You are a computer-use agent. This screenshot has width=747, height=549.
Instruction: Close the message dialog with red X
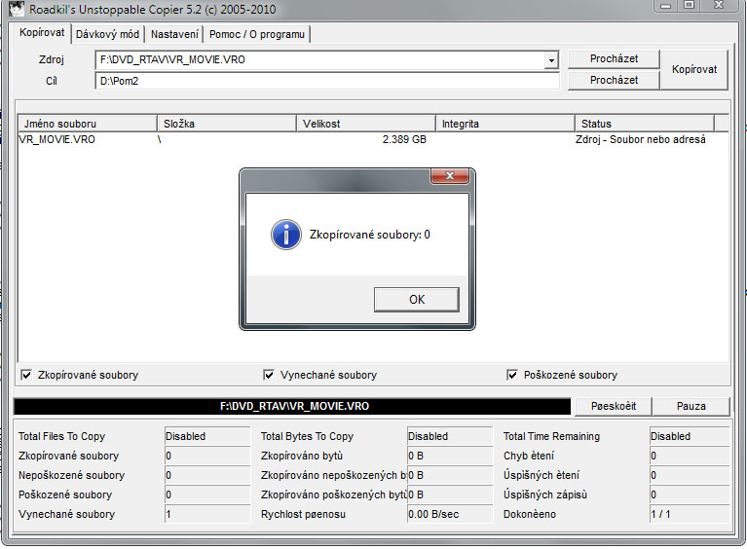(450, 175)
